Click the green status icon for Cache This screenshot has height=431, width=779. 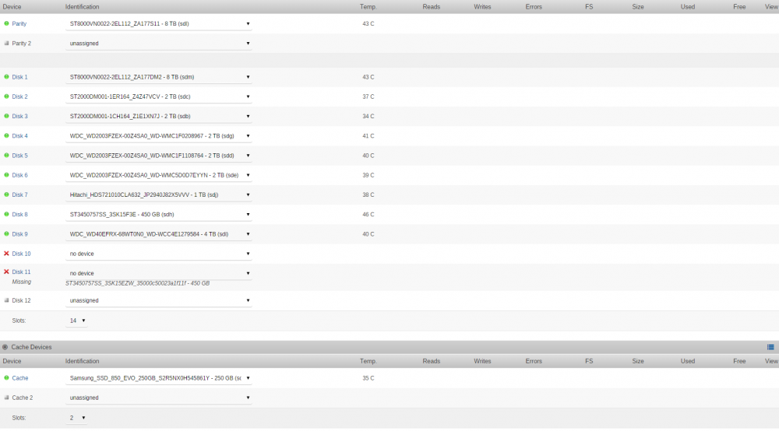click(6, 378)
